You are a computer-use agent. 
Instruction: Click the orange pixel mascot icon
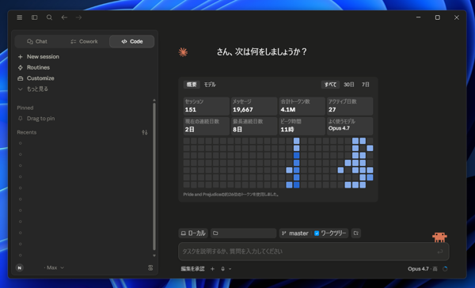click(439, 237)
